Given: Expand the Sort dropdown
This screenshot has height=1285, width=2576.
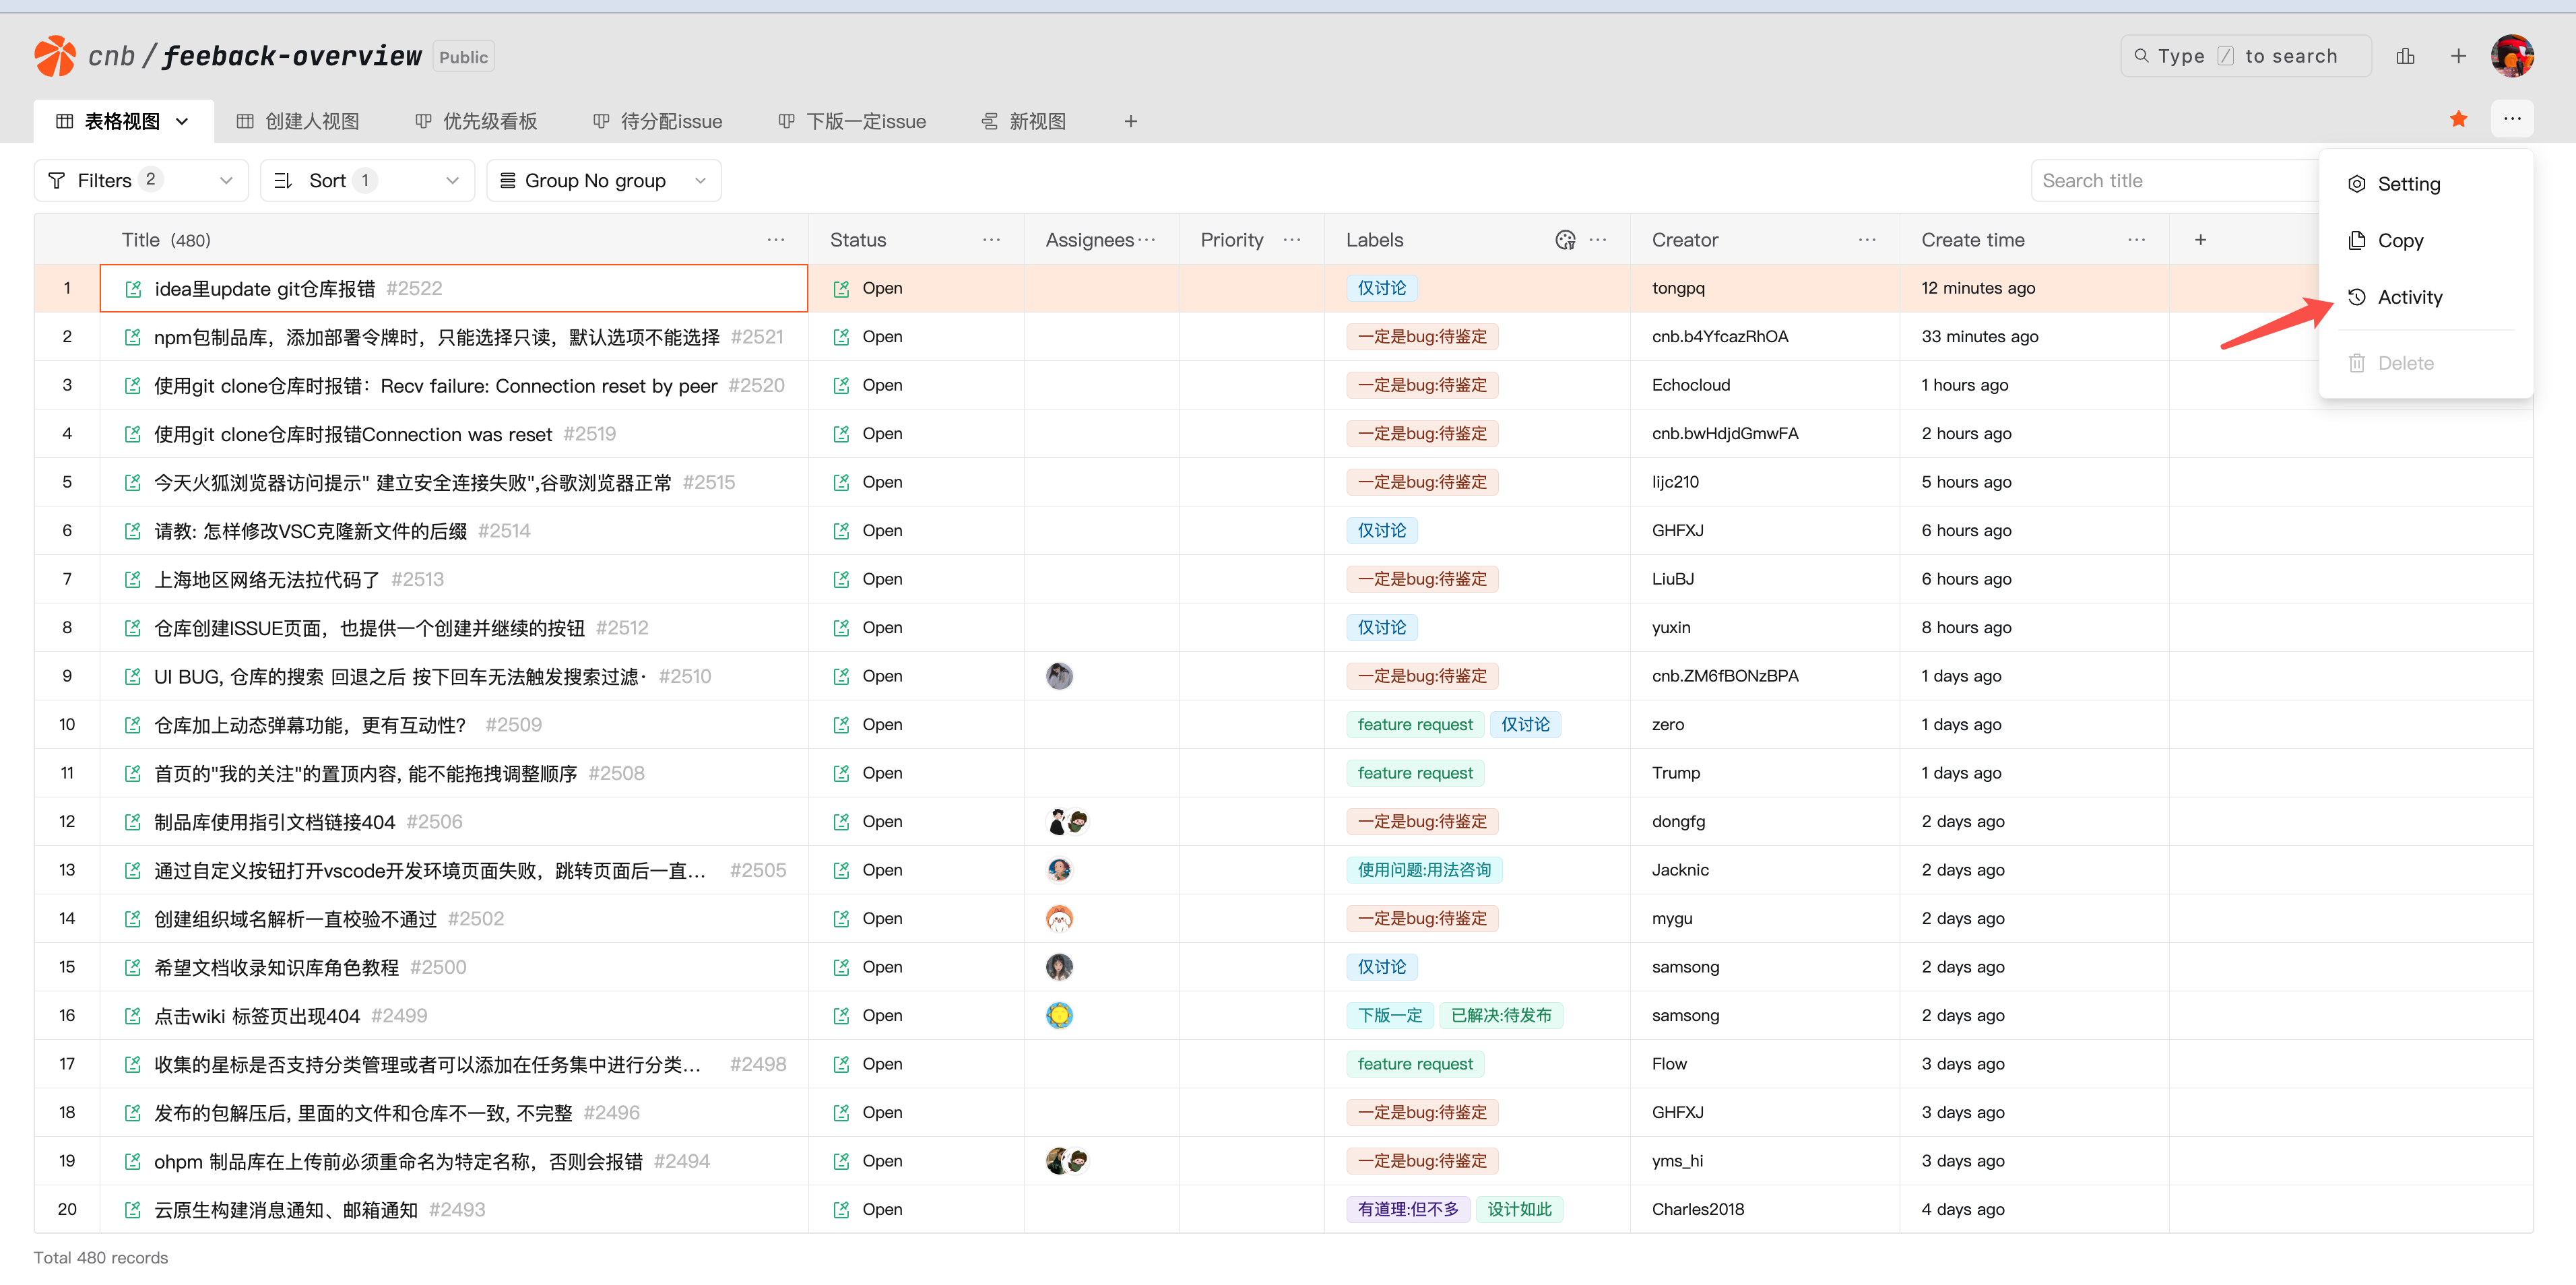Looking at the screenshot, I should click(x=367, y=181).
